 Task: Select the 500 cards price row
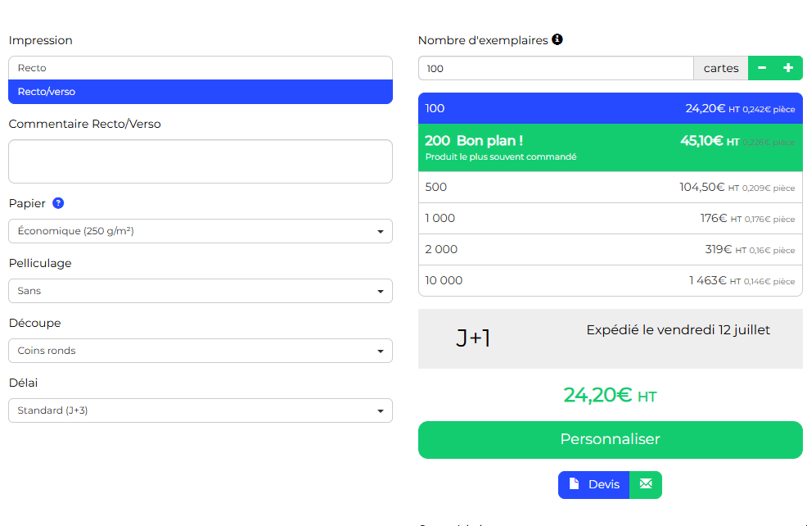coord(610,187)
